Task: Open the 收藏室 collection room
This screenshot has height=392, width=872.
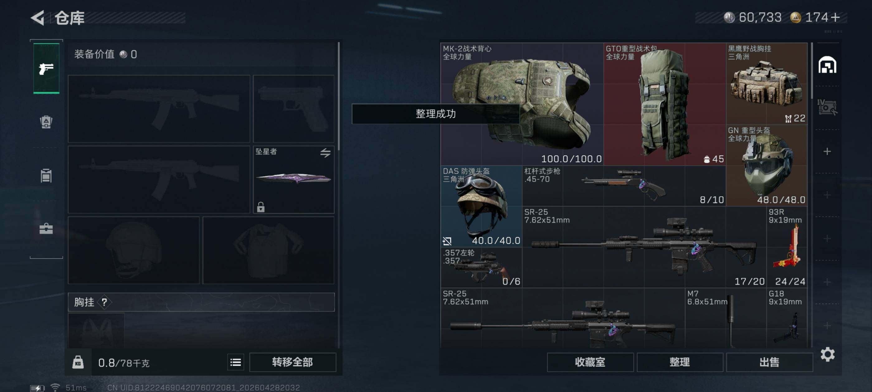Action: [x=590, y=362]
